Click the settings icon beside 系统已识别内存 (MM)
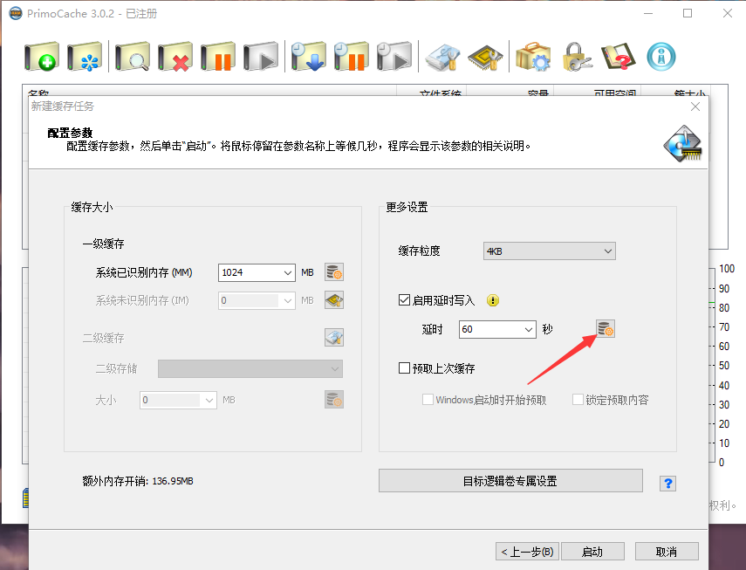746x570 pixels. pyautogui.click(x=334, y=272)
